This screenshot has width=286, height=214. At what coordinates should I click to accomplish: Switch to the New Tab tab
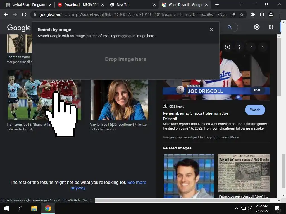133,5
